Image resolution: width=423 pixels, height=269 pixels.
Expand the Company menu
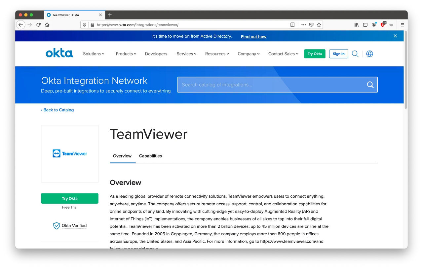pyautogui.click(x=249, y=54)
